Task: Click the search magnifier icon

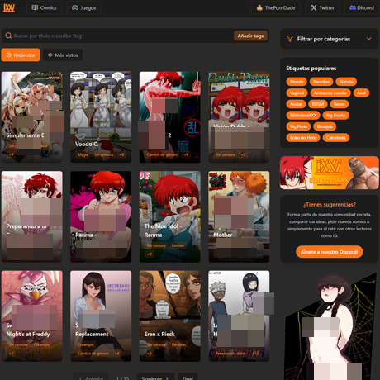Action: (x=8, y=36)
